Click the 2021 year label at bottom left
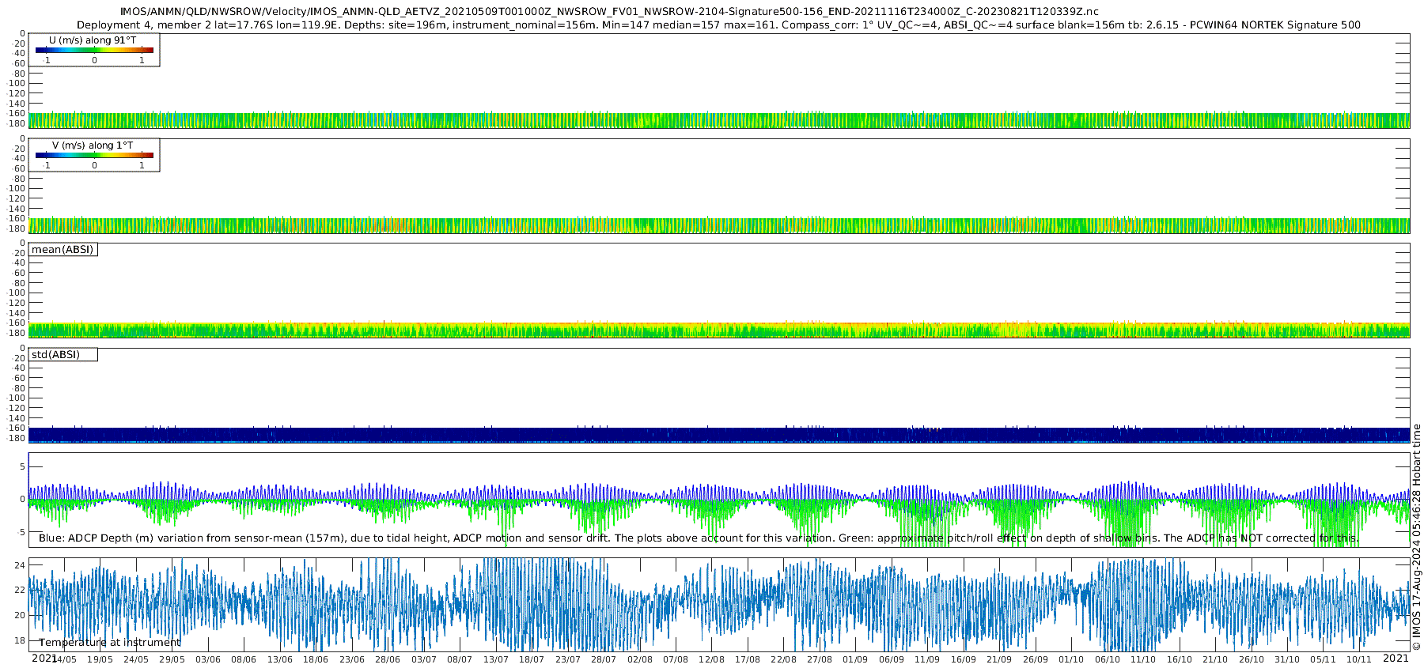1424x672 pixels. (x=44, y=658)
